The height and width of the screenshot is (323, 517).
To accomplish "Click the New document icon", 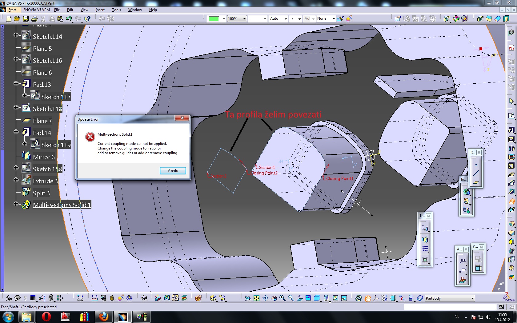I will tap(9, 19).
